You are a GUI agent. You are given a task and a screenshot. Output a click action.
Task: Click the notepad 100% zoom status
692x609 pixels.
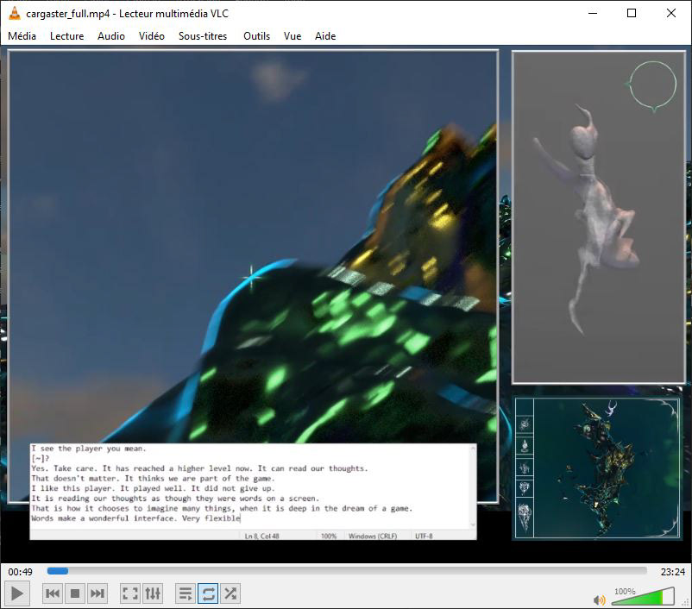(x=329, y=537)
